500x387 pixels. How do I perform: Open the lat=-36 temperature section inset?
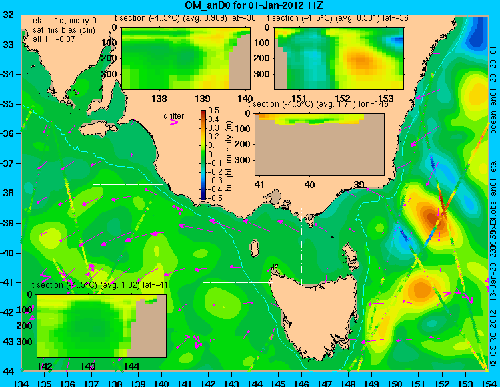click(339, 59)
